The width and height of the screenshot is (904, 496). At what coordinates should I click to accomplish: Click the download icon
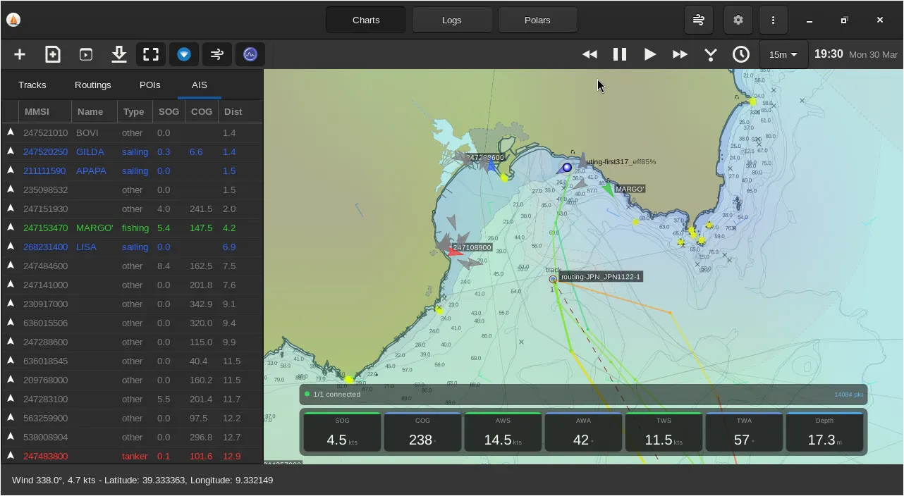click(x=118, y=54)
